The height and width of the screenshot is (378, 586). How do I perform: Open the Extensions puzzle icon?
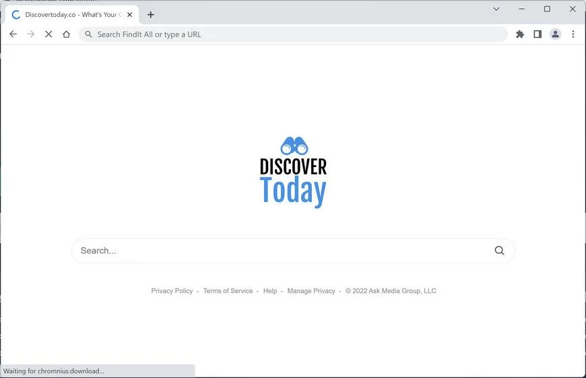520,34
